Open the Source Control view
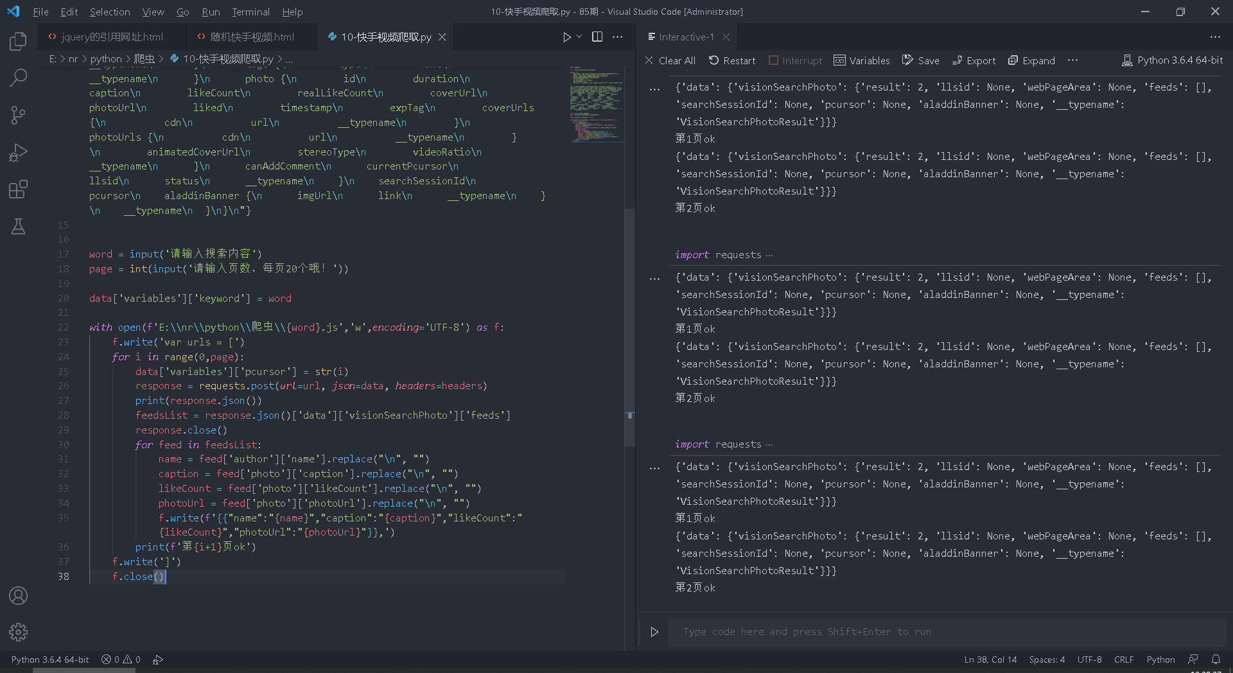 (18, 116)
